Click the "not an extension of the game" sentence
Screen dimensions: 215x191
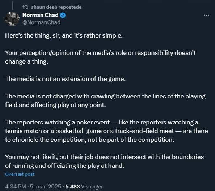(x=65, y=79)
